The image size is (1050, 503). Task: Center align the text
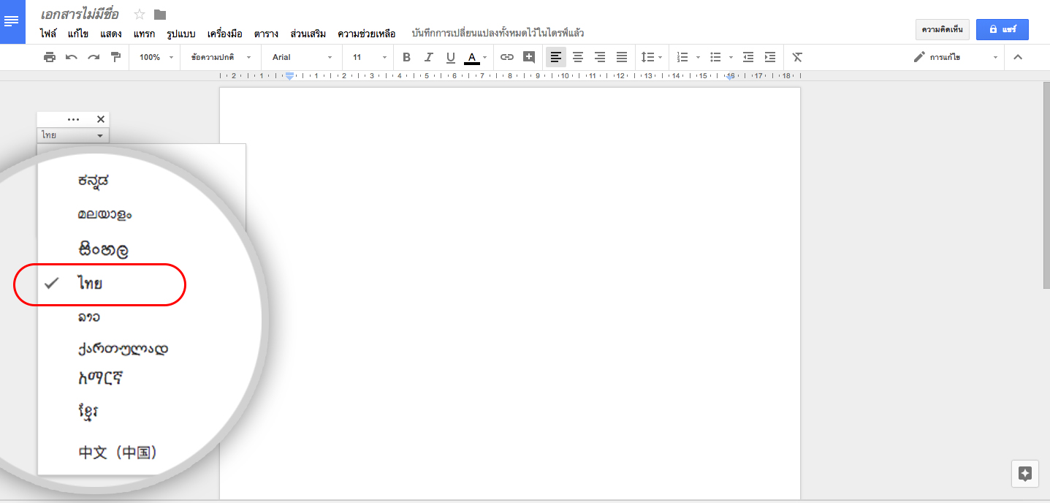pos(578,57)
